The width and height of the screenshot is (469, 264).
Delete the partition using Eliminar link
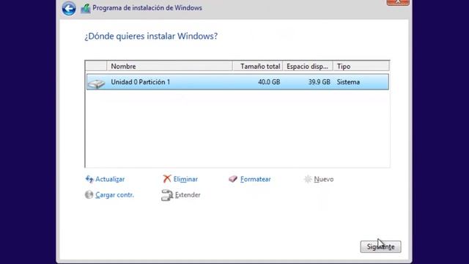tap(185, 179)
